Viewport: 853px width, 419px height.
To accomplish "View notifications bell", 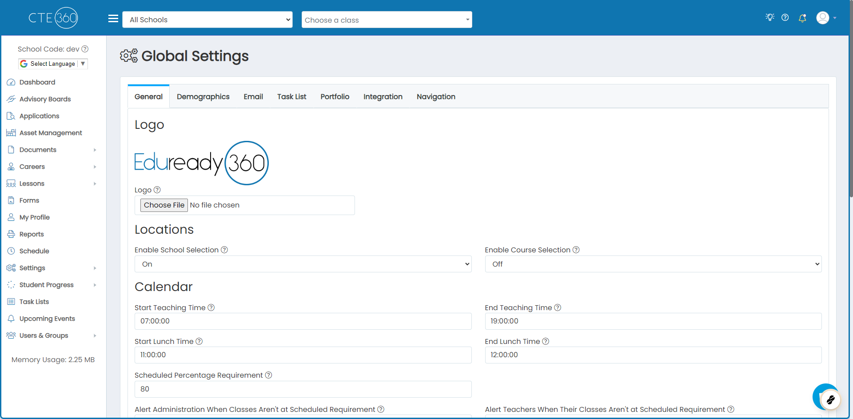I will point(802,18).
